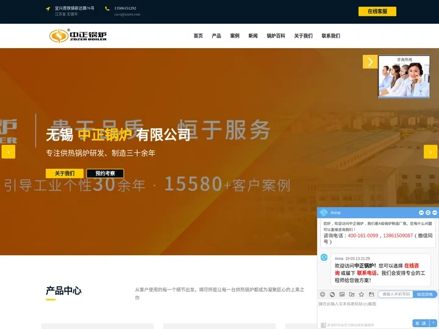The width and height of the screenshot is (439, 329).
Task: Click the yellow 关于我们 banner button
Action: 65,174
